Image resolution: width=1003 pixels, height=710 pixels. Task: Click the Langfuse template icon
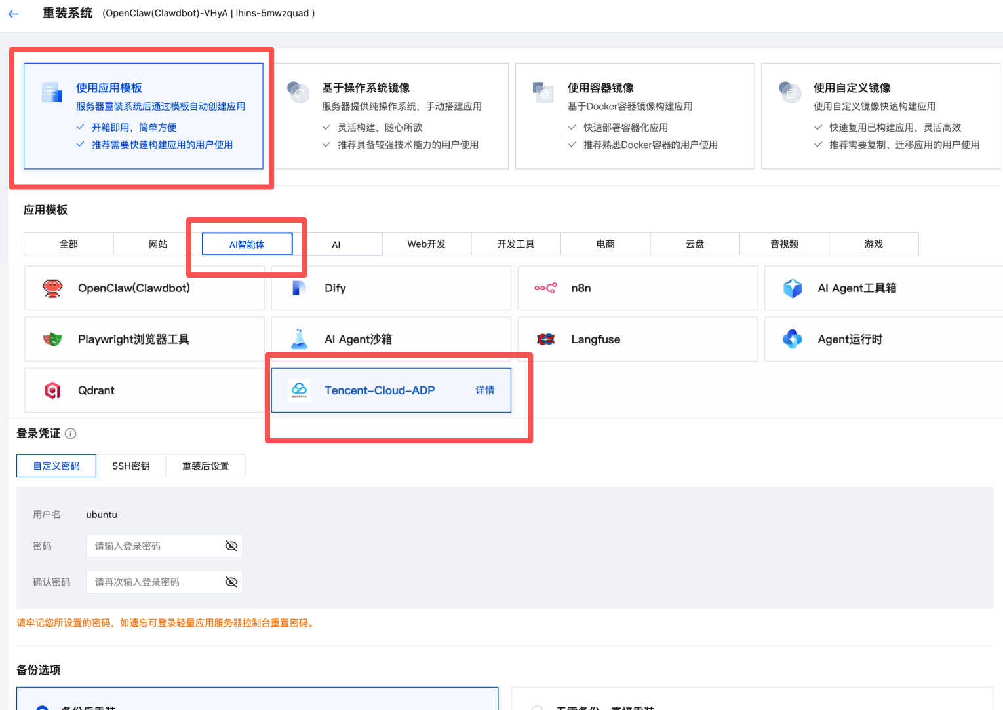546,339
